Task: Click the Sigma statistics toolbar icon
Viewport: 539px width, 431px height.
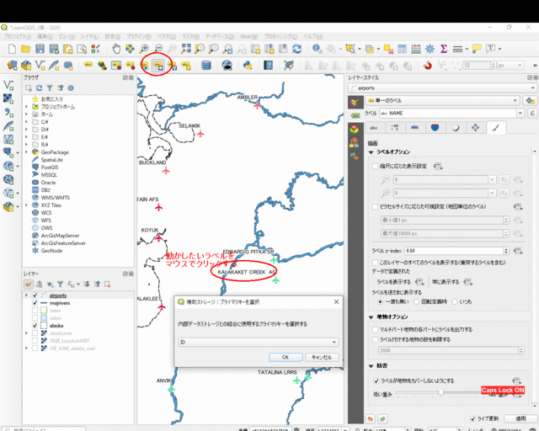Action: (x=444, y=49)
